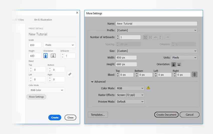Select landscape orientation in More Settings dialog

[179, 65]
